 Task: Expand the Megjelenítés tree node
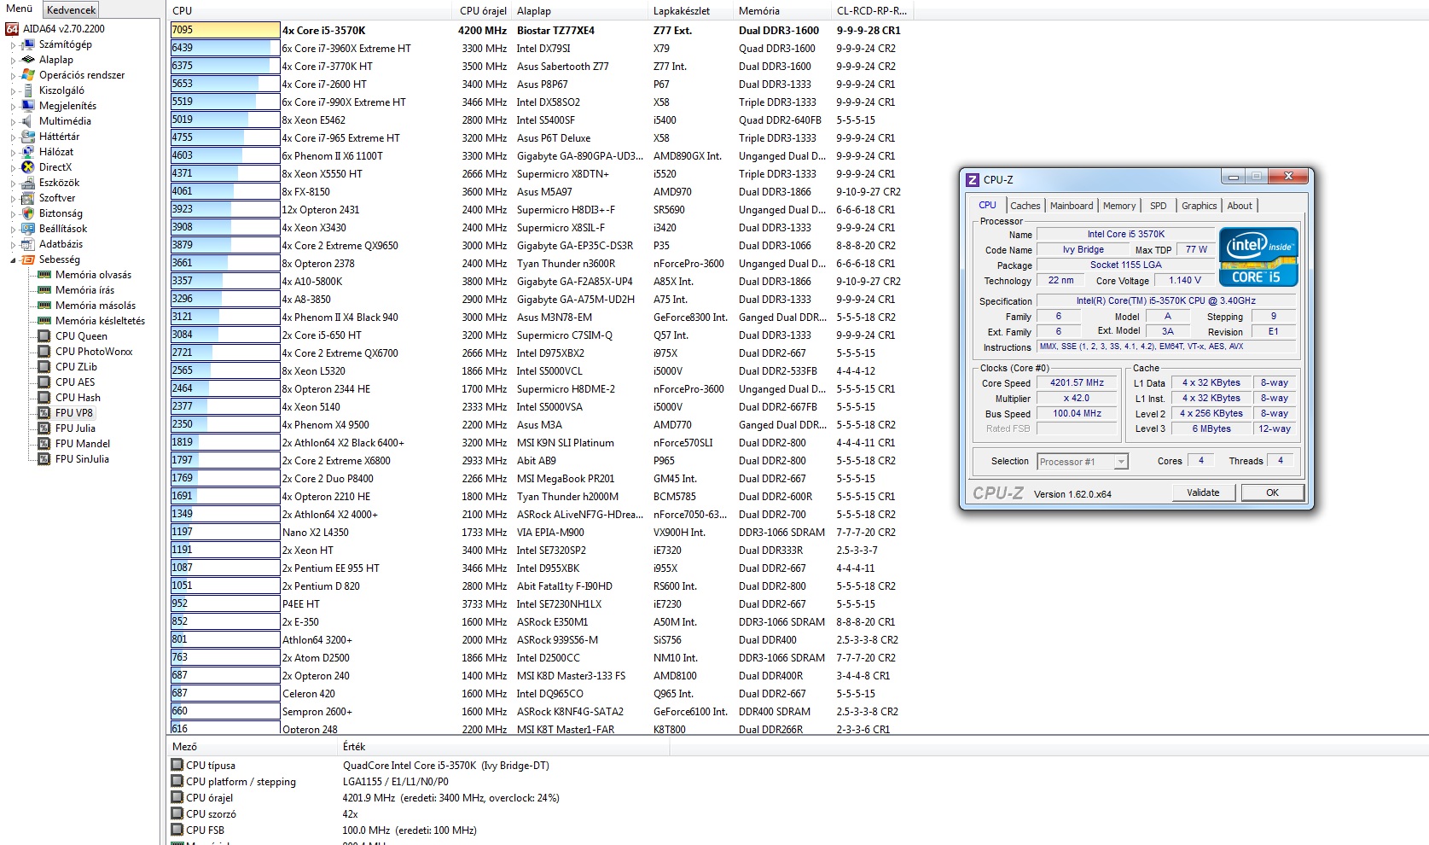[13, 106]
